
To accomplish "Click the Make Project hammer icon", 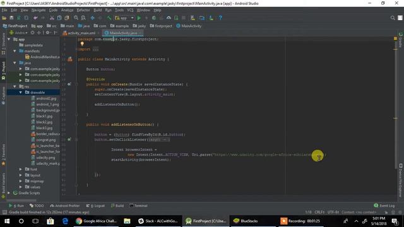I will click(x=109, y=18).
